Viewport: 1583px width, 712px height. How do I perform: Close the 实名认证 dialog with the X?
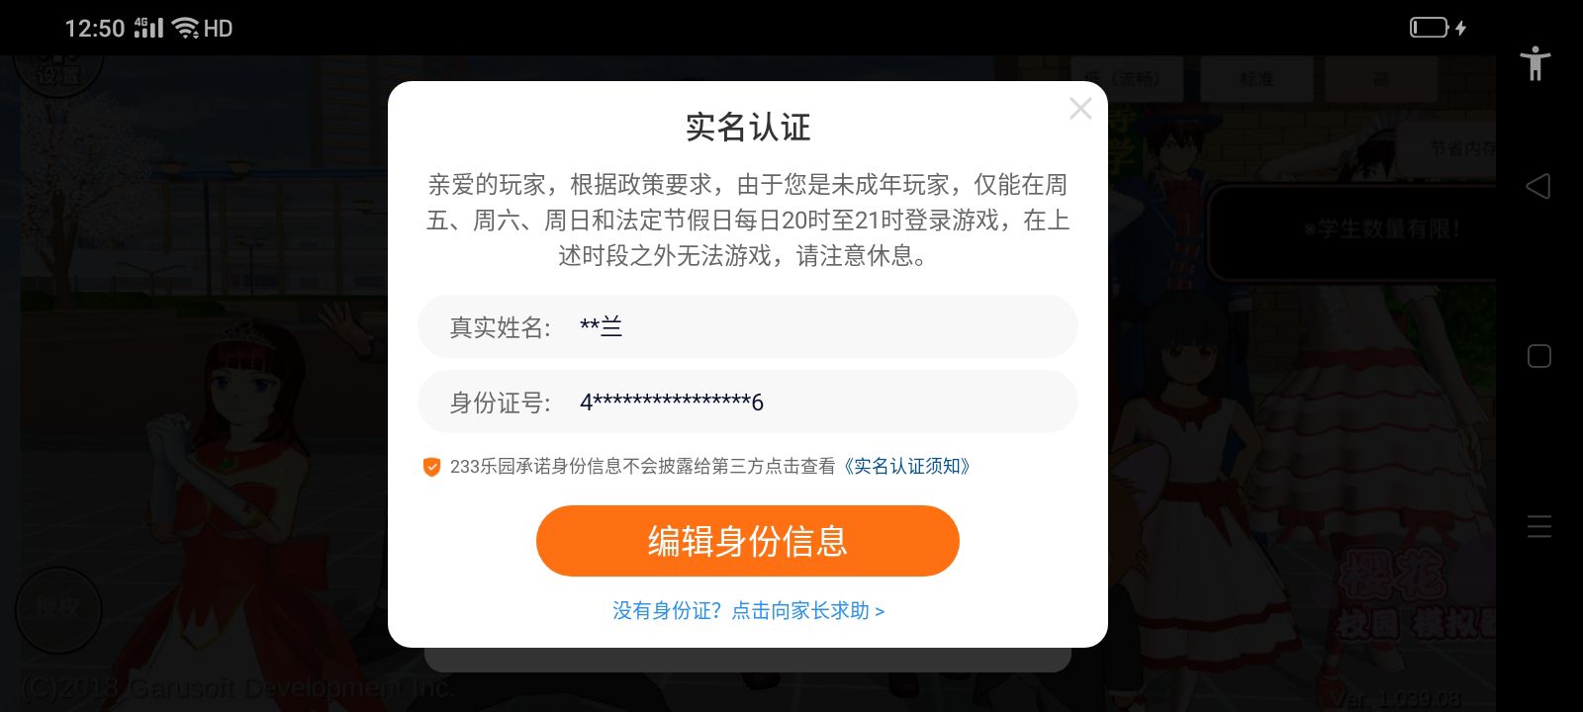pyautogui.click(x=1080, y=109)
